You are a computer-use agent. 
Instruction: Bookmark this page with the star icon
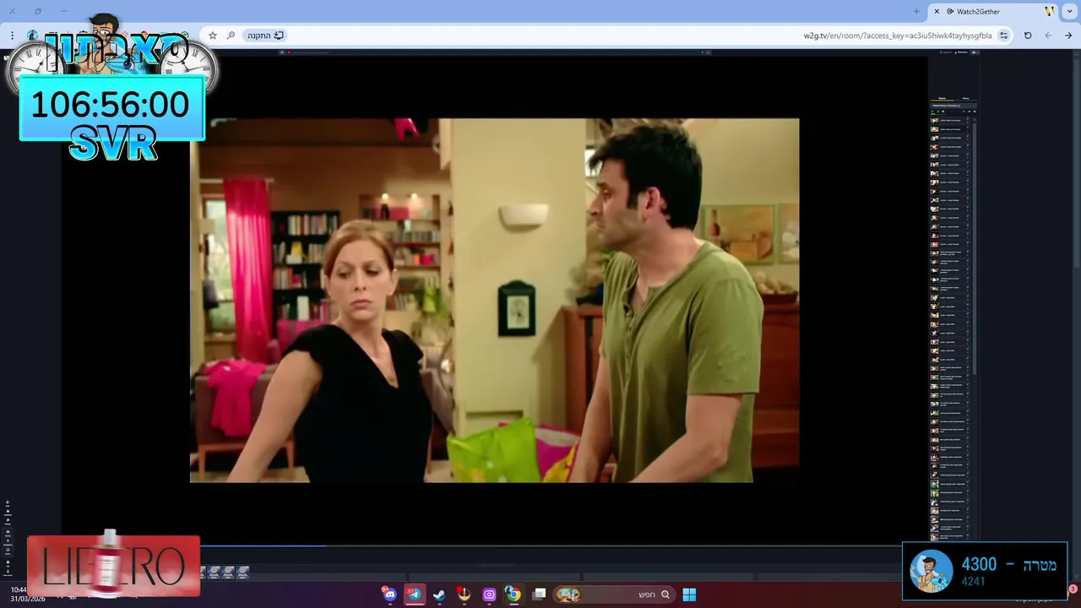point(213,35)
